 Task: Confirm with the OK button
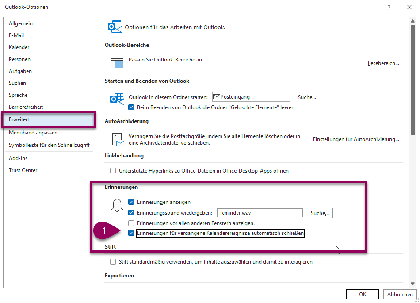(363, 295)
